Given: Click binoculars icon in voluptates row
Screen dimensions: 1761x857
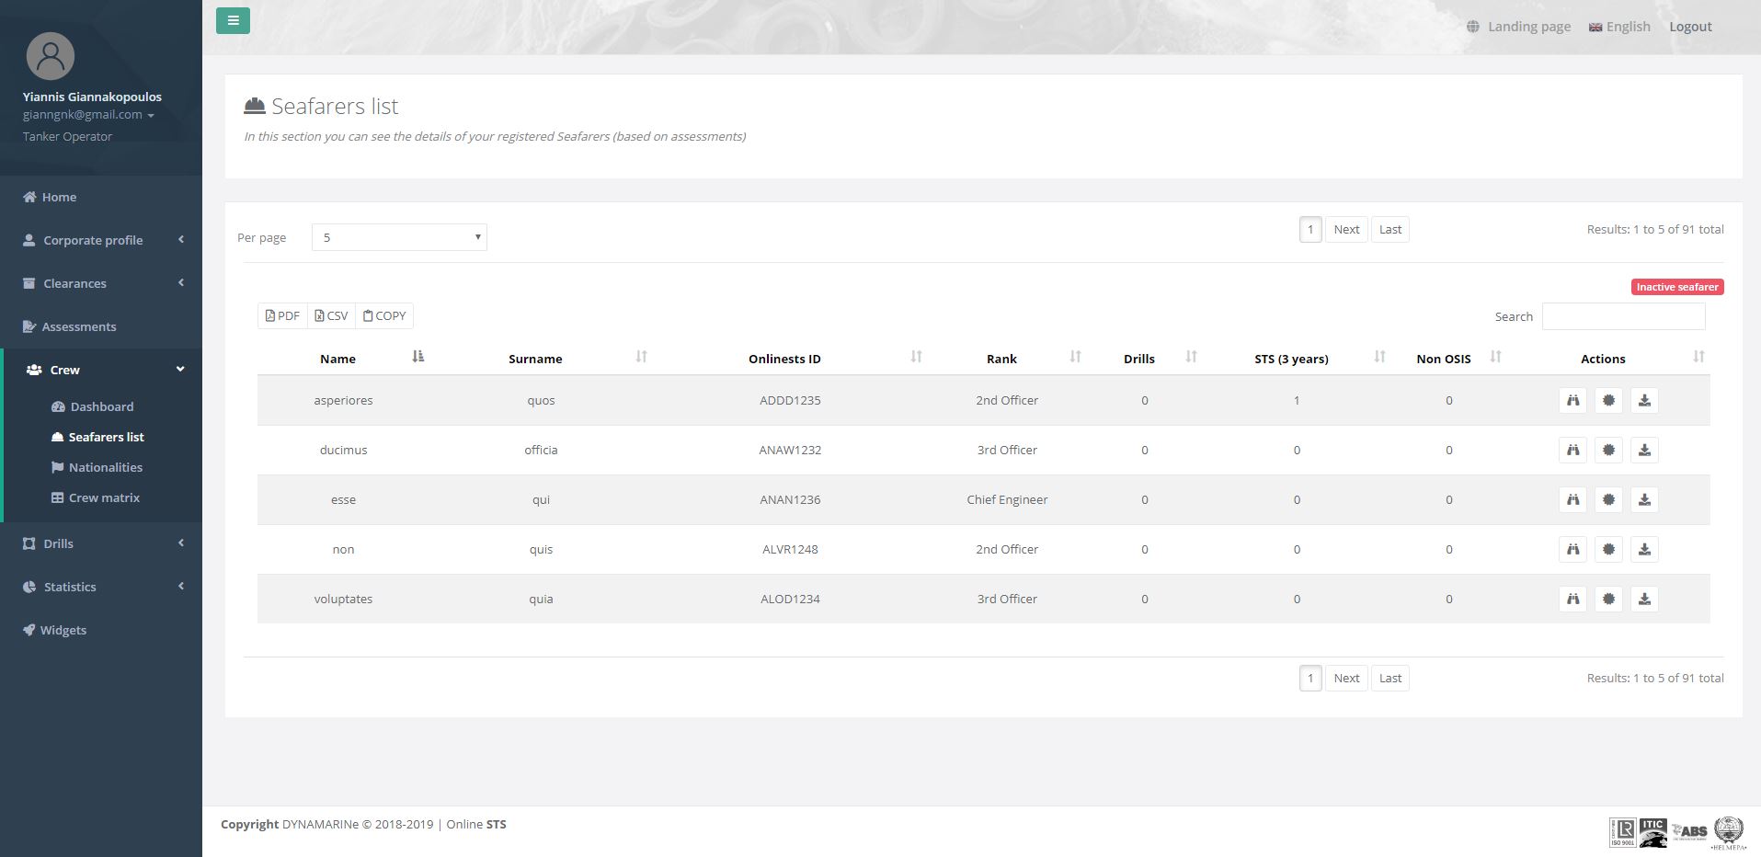Looking at the screenshot, I should click(x=1572, y=600).
